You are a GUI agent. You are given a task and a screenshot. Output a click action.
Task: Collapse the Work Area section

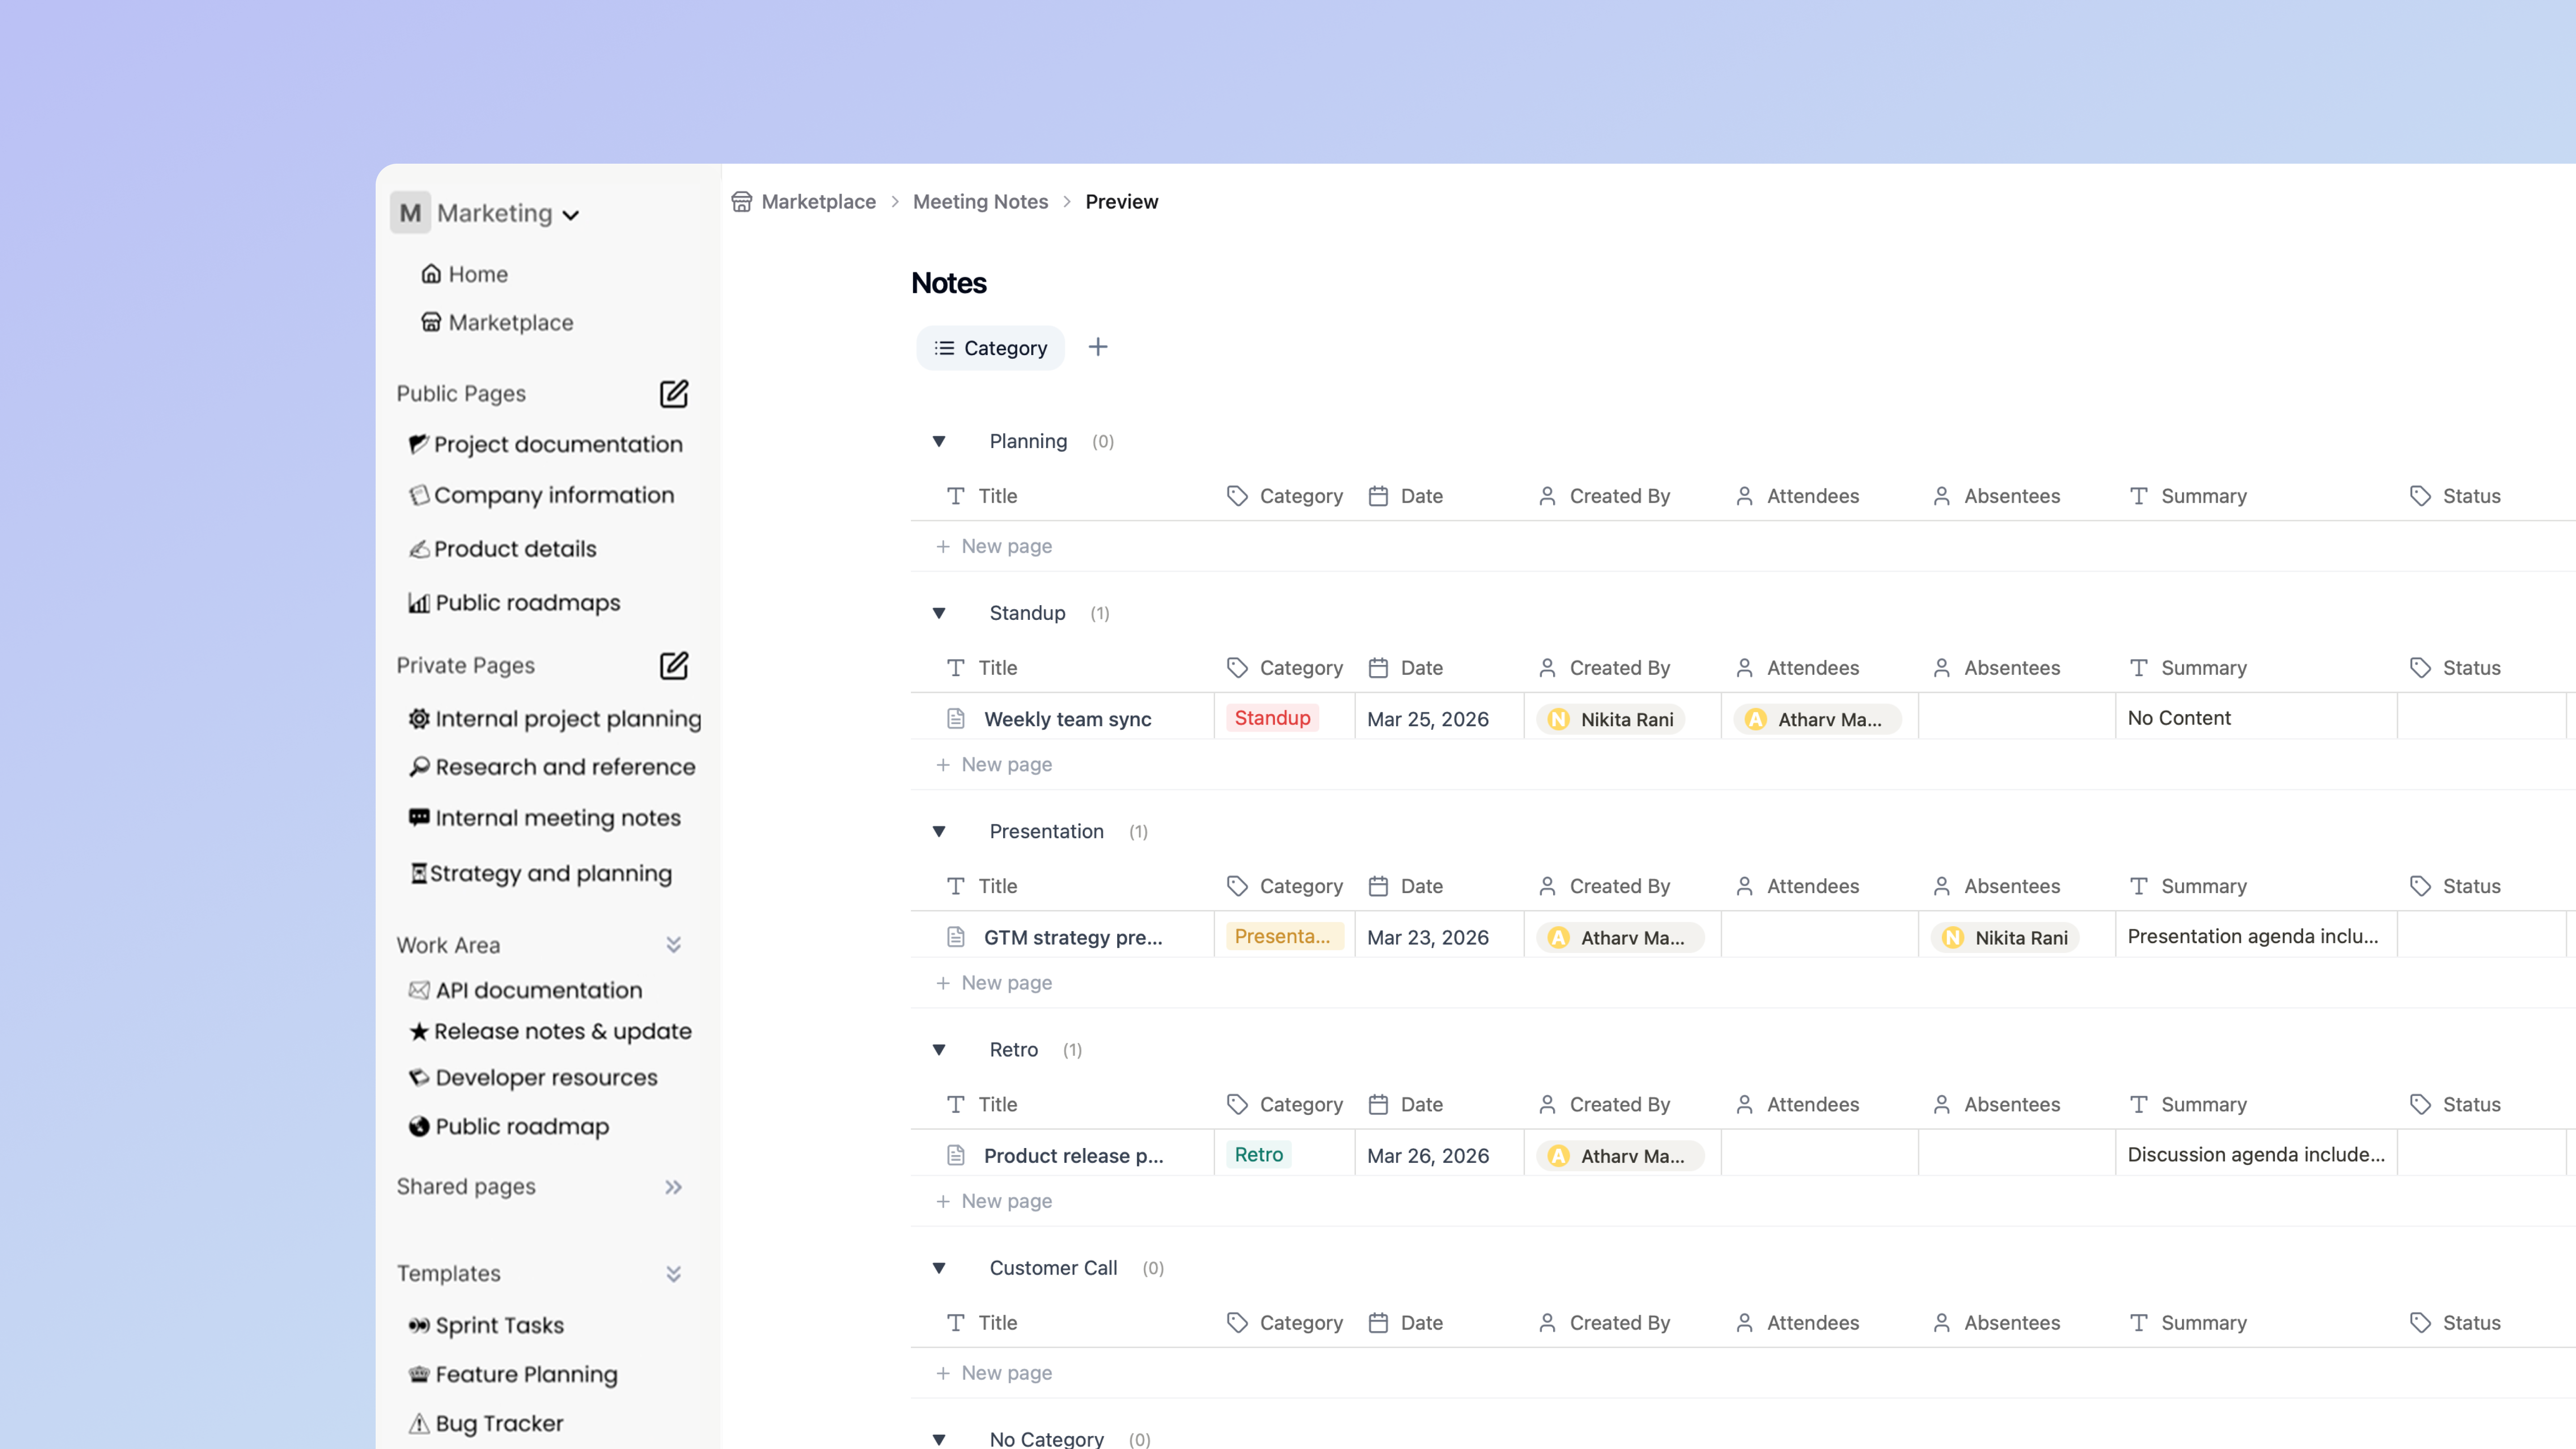pos(674,944)
